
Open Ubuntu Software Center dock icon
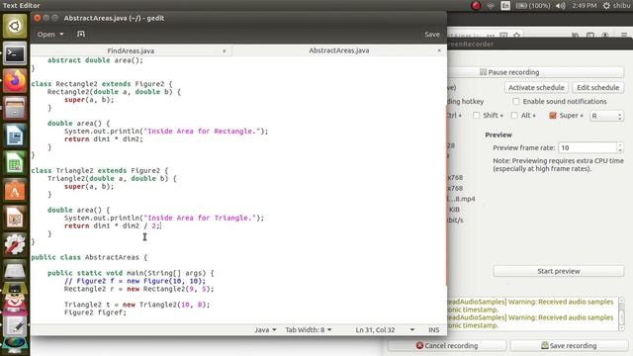(x=15, y=191)
